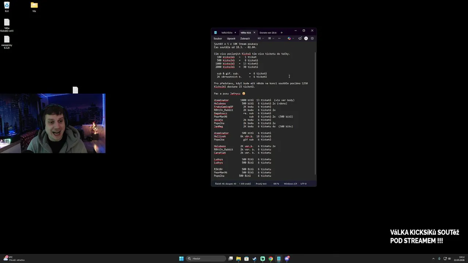Click the 100 % zoom level indicator
Viewport: 468px width, 263px height.
click(x=276, y=184)
